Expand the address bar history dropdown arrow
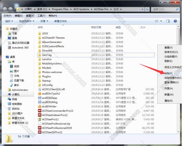This screenshot has width=182, height=146. [143, 9]
